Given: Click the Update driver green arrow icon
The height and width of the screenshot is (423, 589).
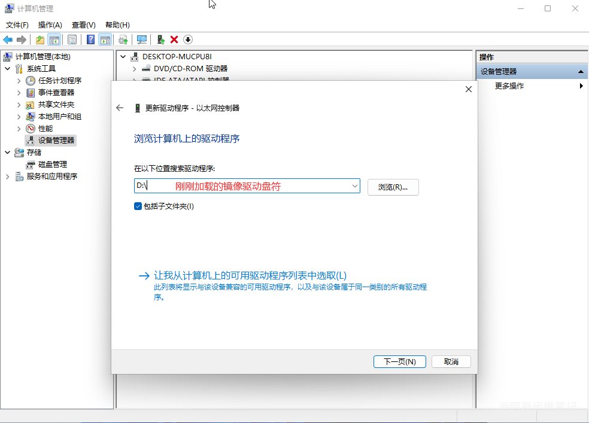Looking at the screenshot, I should tap(160, 39).
